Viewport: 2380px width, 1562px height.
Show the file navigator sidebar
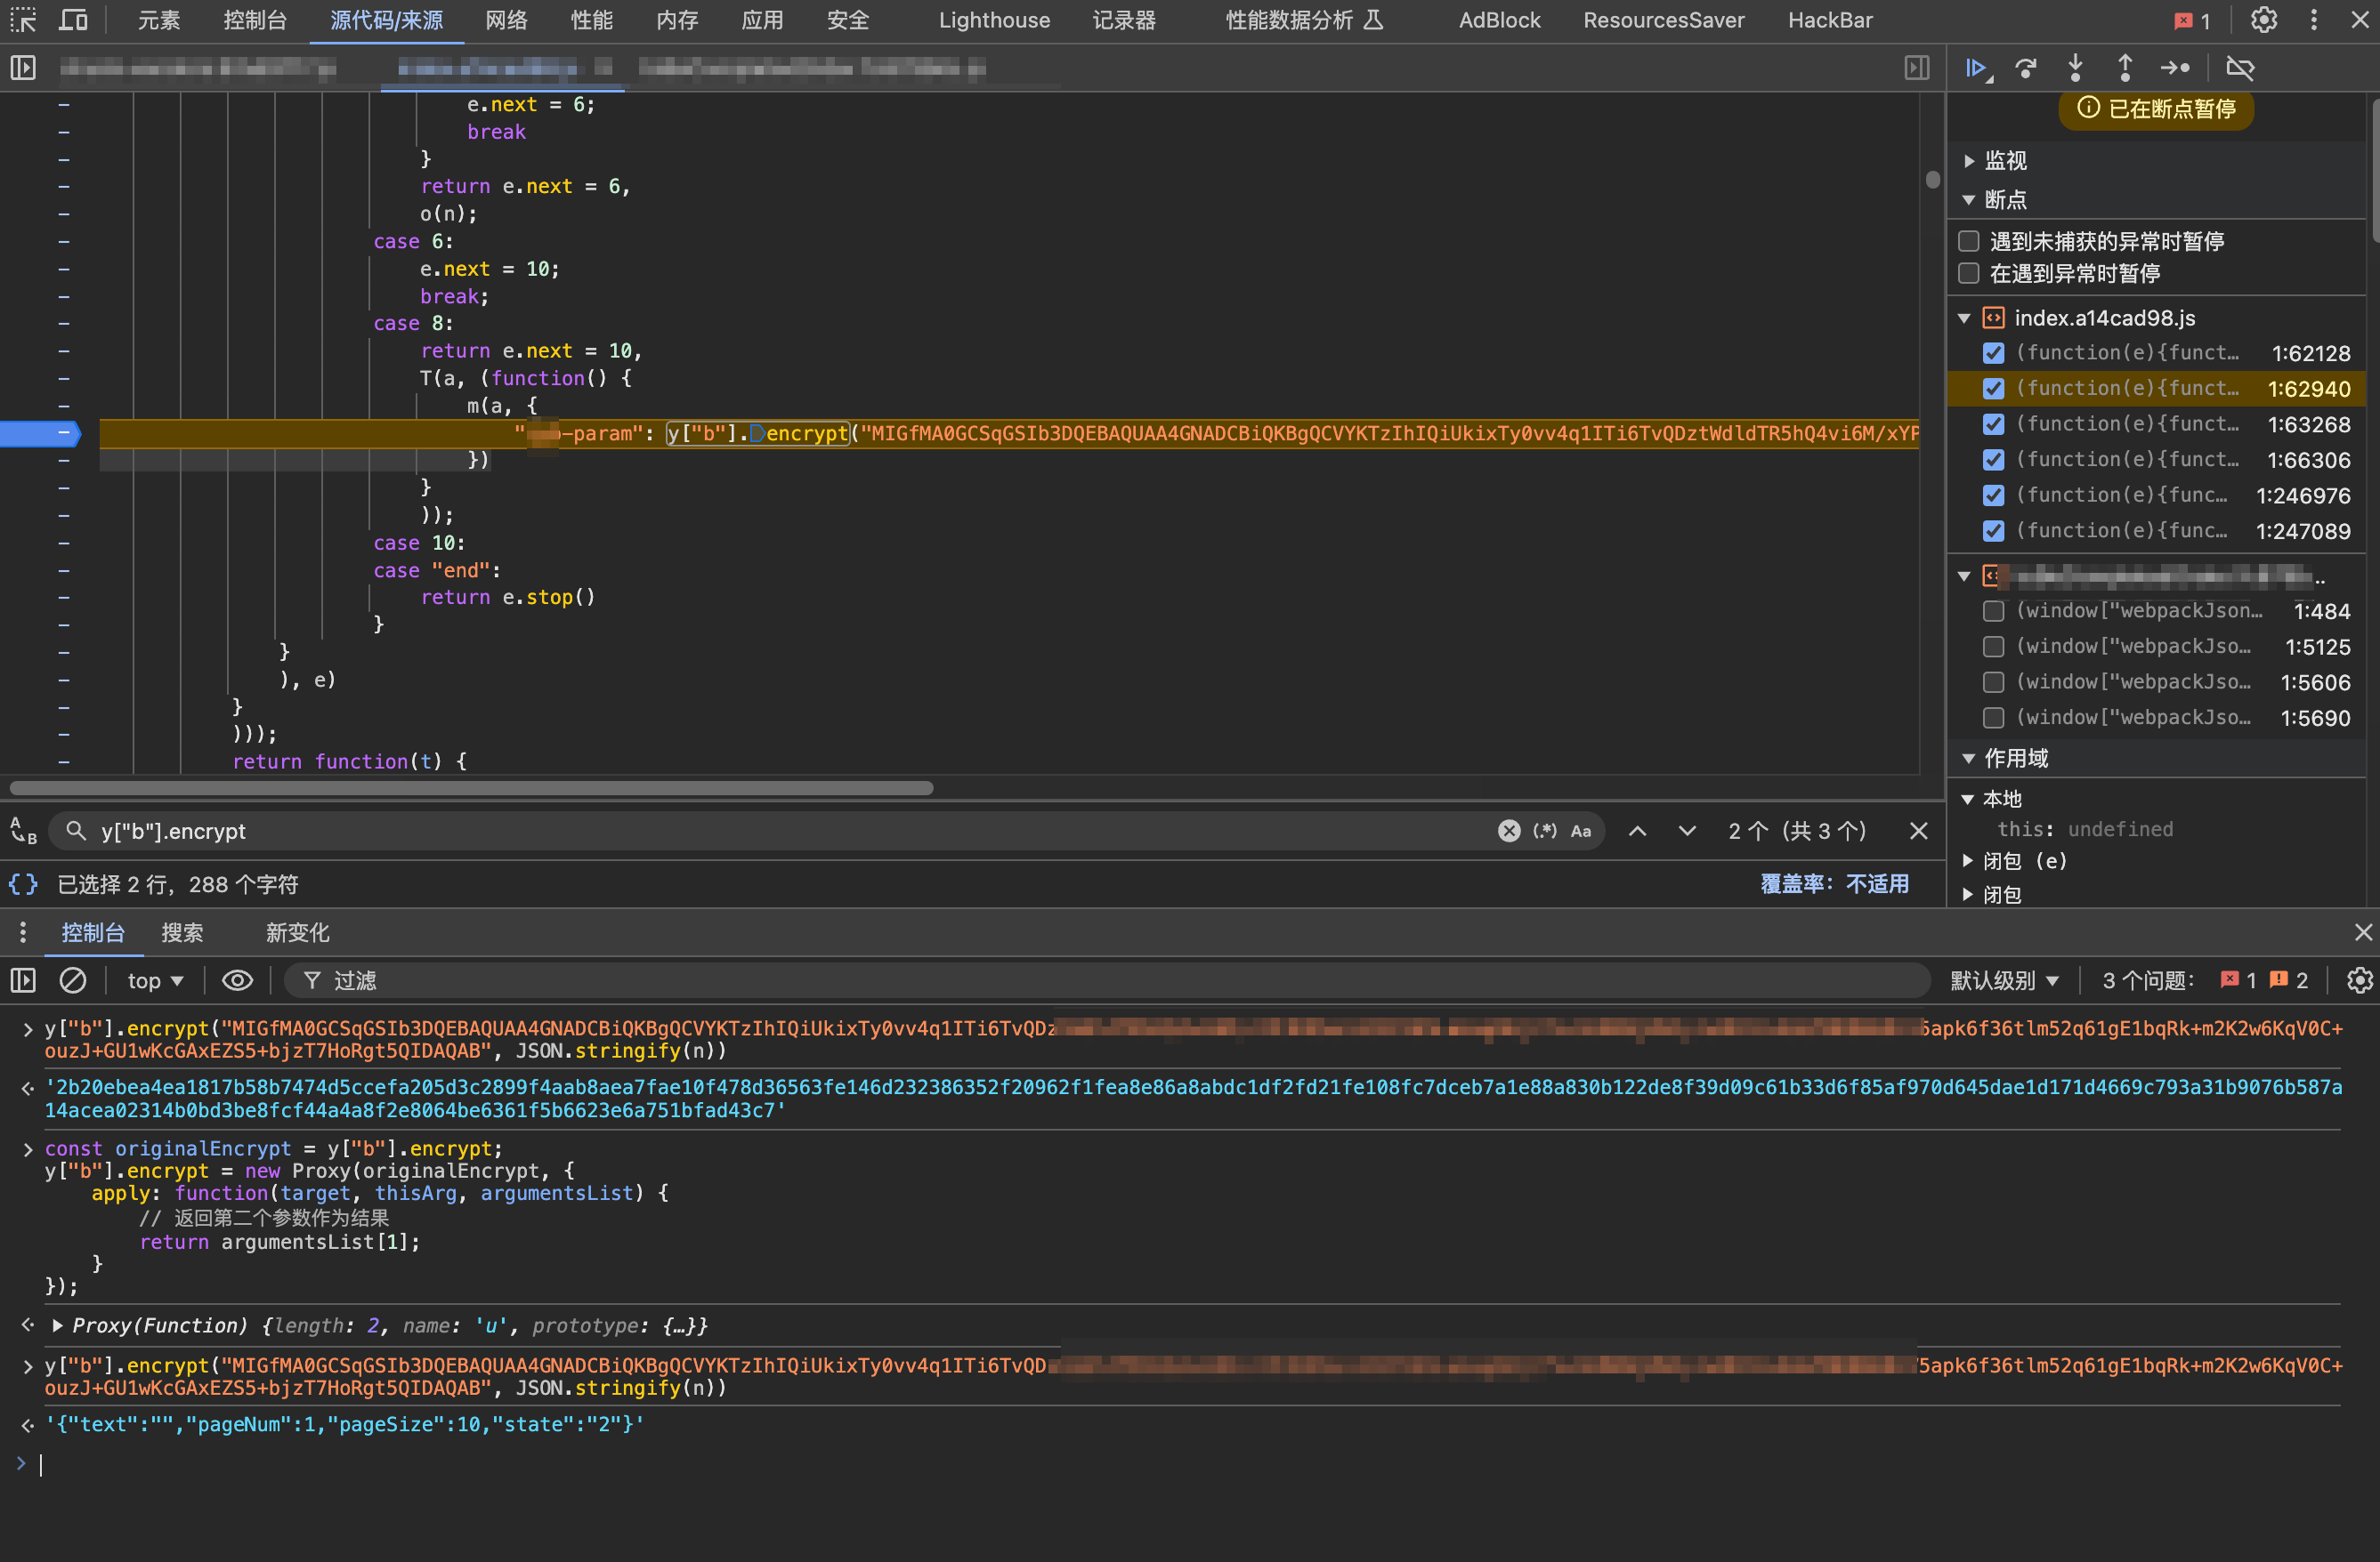point(23,68)
